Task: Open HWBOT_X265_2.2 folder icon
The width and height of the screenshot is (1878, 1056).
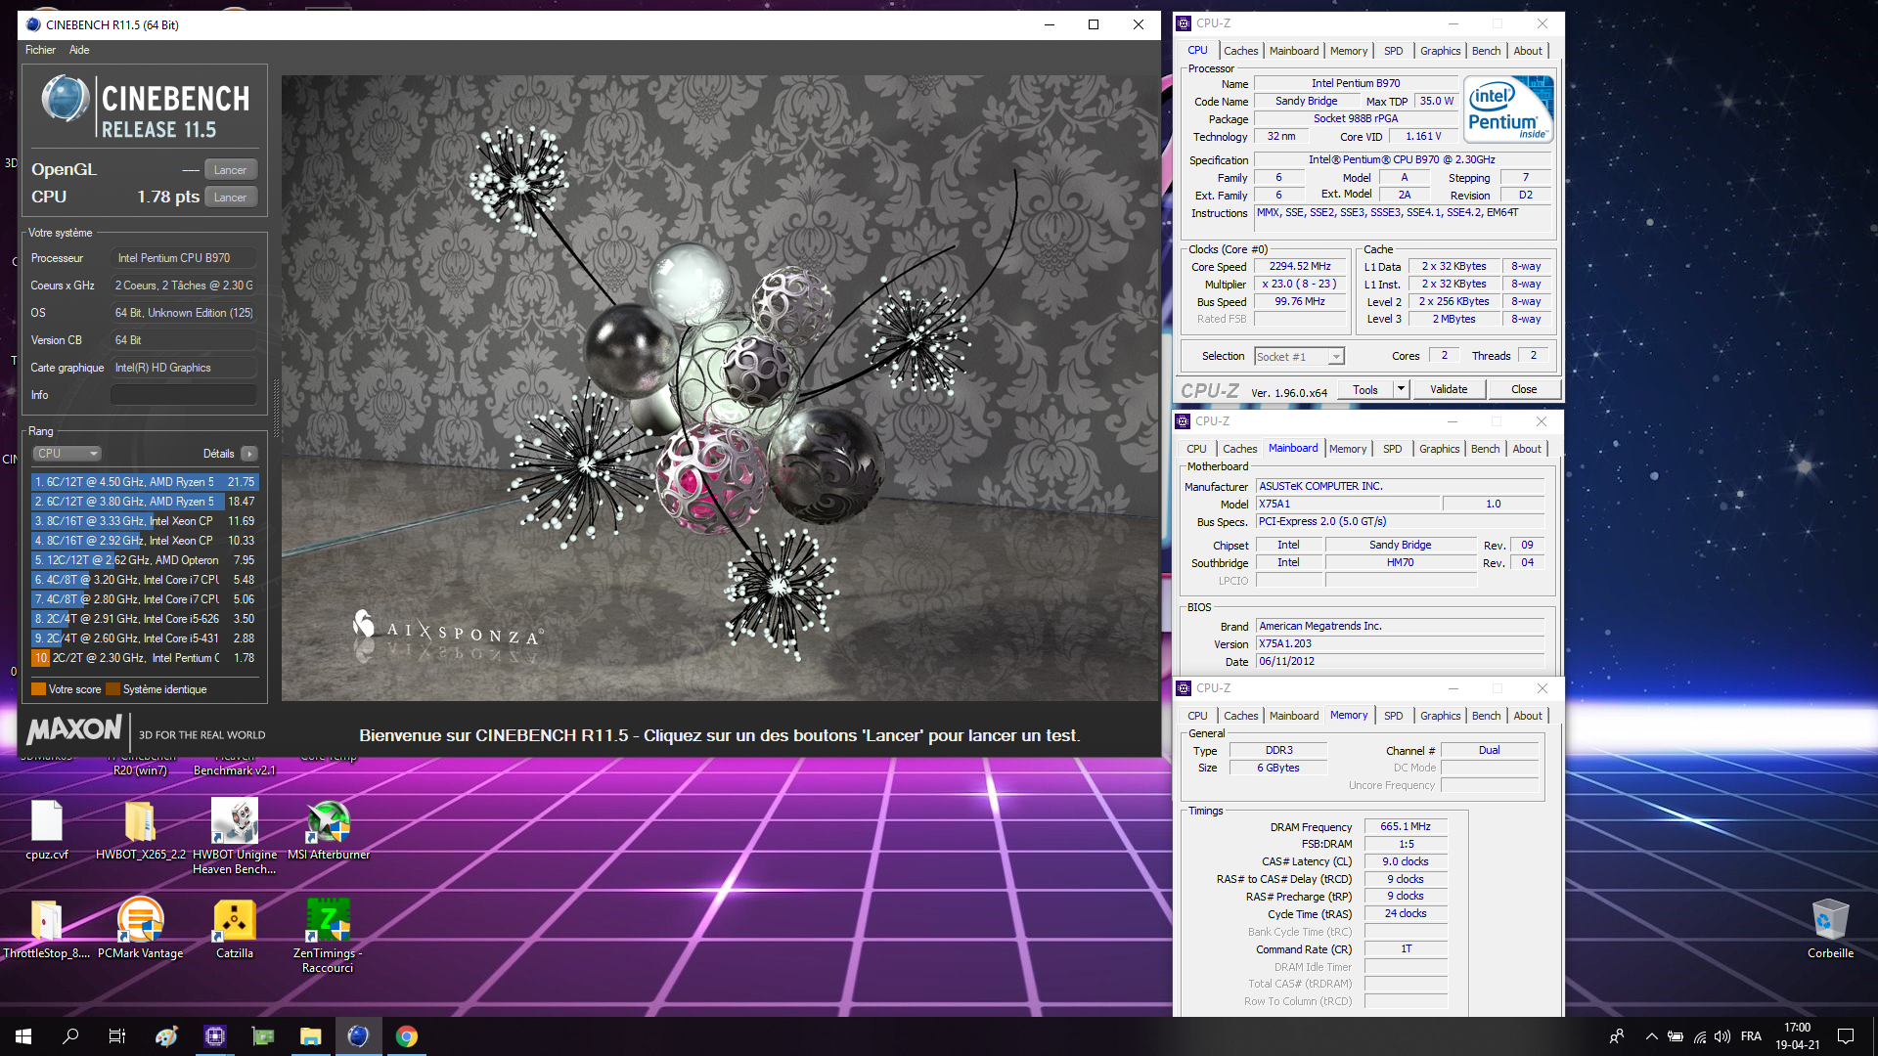Action: click(141, 829)
